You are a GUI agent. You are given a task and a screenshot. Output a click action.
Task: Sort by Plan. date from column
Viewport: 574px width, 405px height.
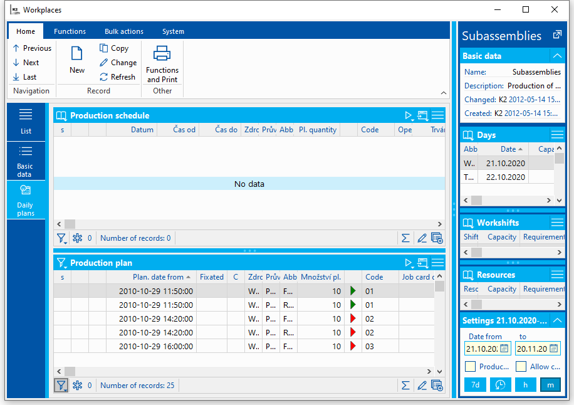click(151, 277)
